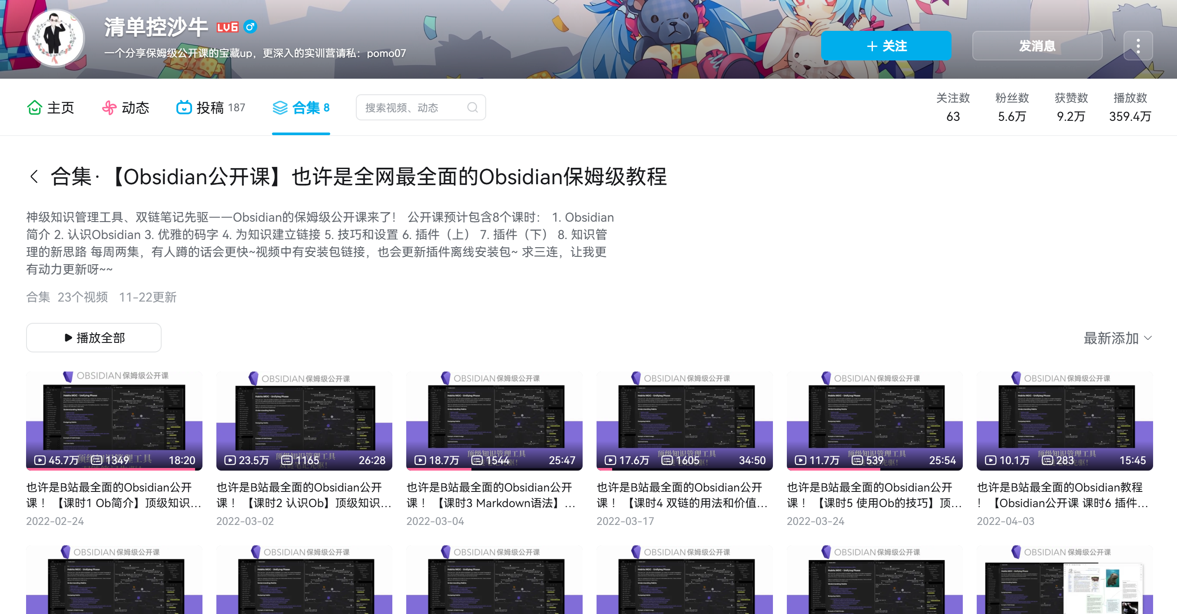Click the male gender icon next to username

(250, 27)
